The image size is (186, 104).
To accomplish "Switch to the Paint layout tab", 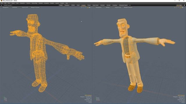I will coord(78,5).
